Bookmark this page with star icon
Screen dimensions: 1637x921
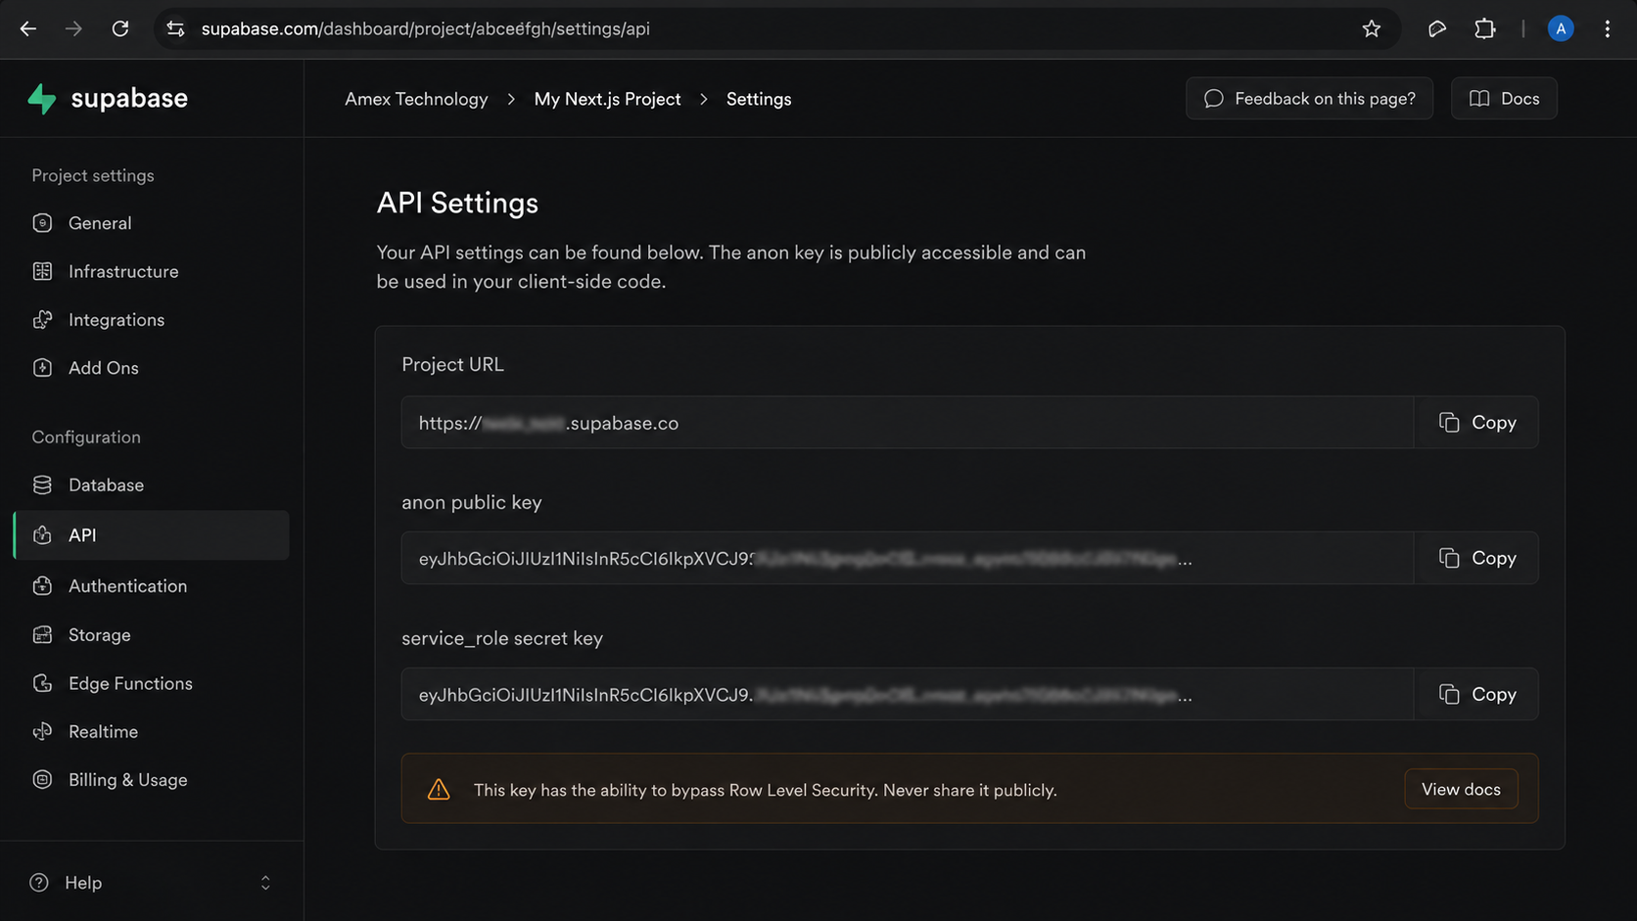click(1372, 29)
